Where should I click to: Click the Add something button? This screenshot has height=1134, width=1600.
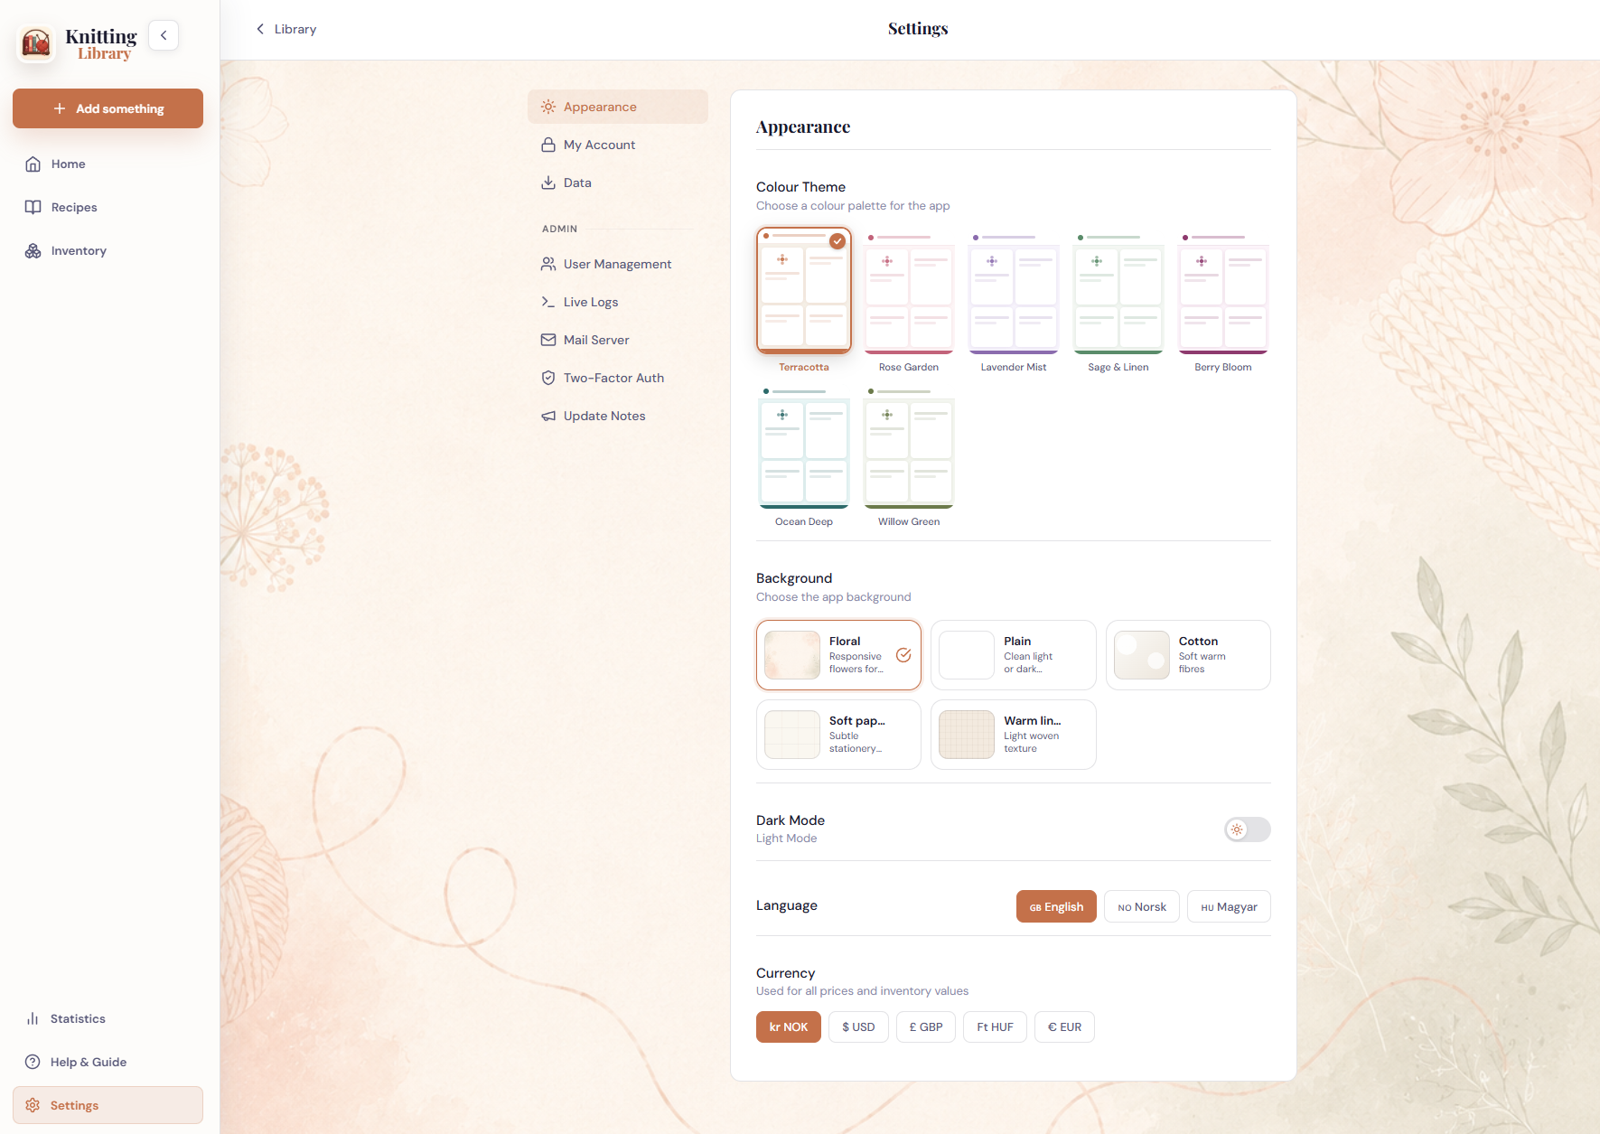point(108,108)
